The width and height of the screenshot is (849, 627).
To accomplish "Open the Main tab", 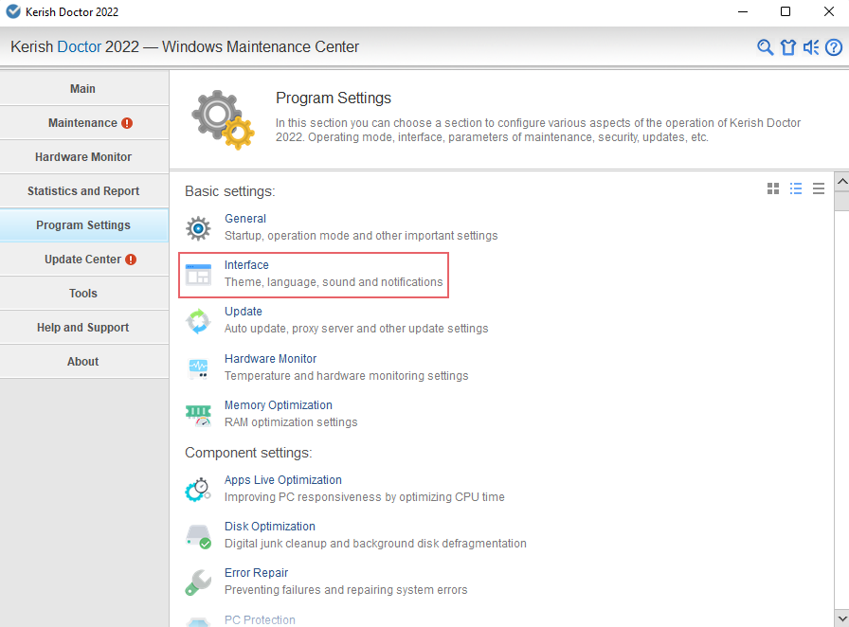I will pyautogui.click(x=84, y=88).
